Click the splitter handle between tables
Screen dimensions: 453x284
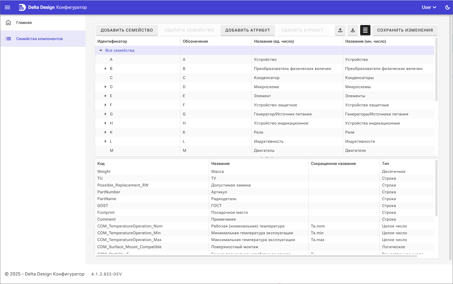[267, 157]
